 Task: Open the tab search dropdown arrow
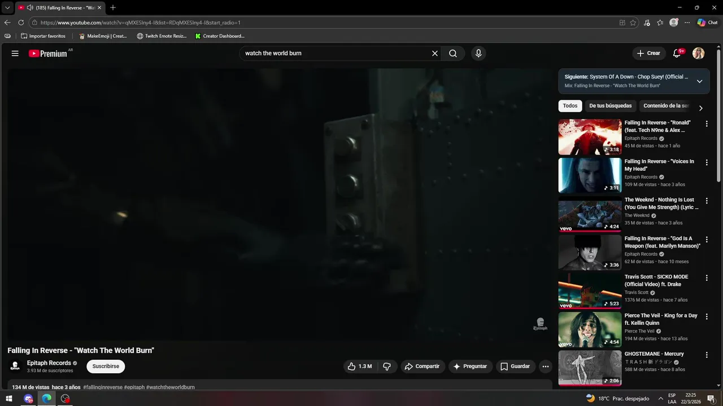(7, 7)
